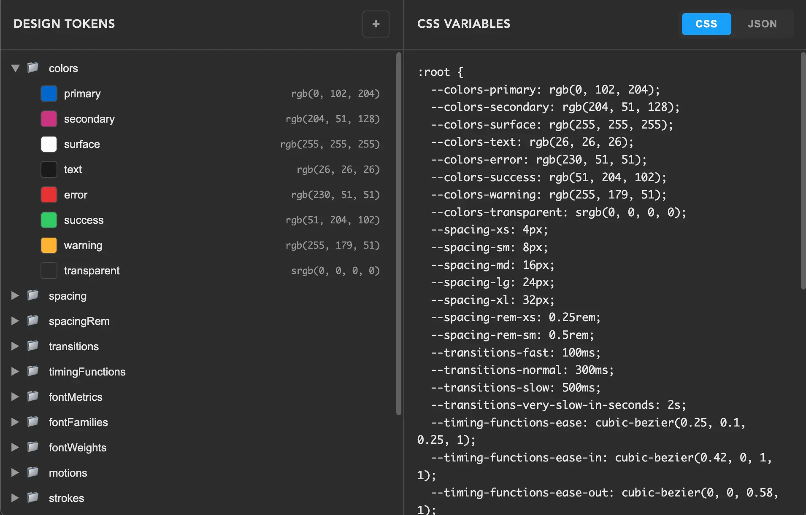Click the spacingRem folder icon
806x515 pixels.
pos(32,321)
